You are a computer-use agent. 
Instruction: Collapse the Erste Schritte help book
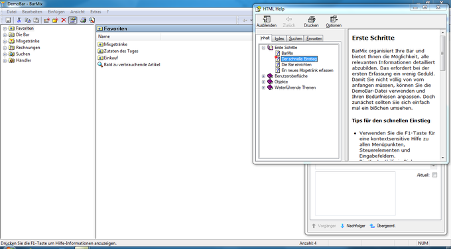pos(263,48)
